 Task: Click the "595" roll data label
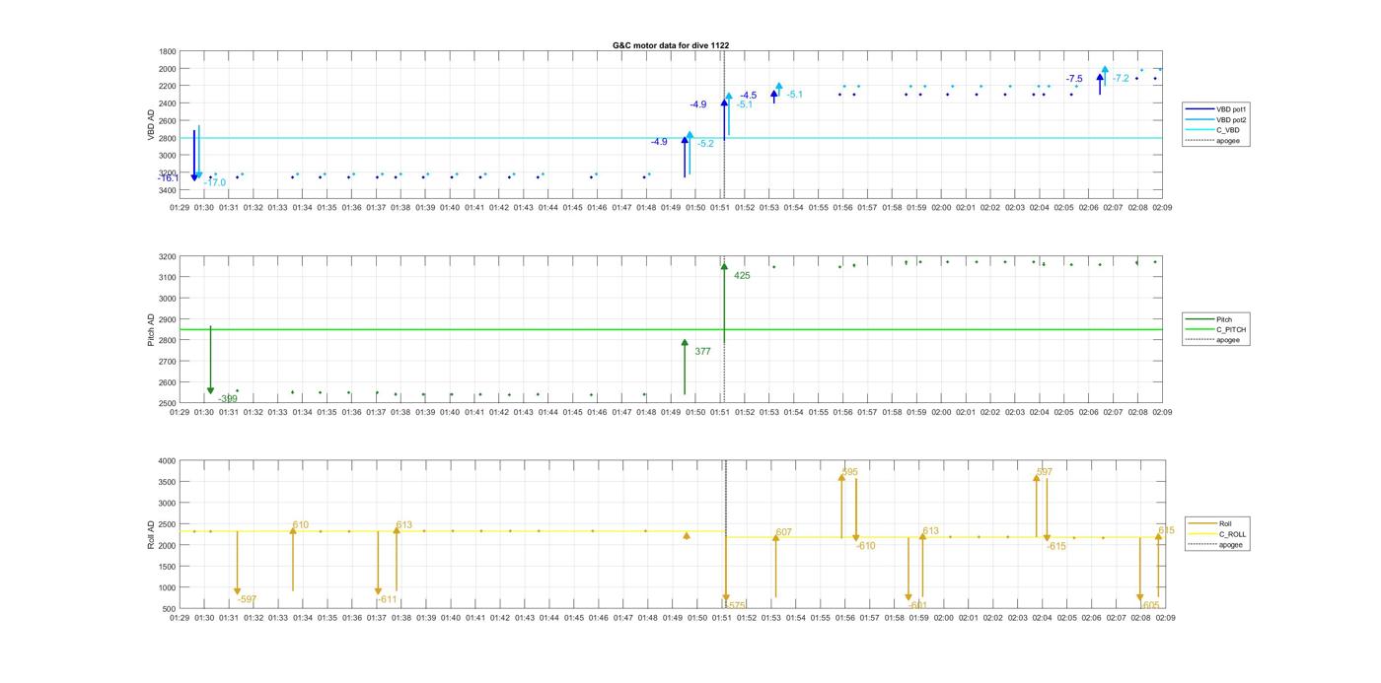point(850,472)
